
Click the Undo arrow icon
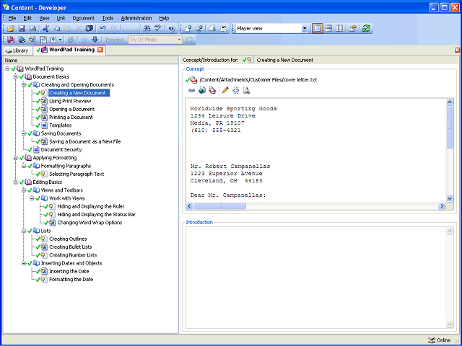click(103, 29)
